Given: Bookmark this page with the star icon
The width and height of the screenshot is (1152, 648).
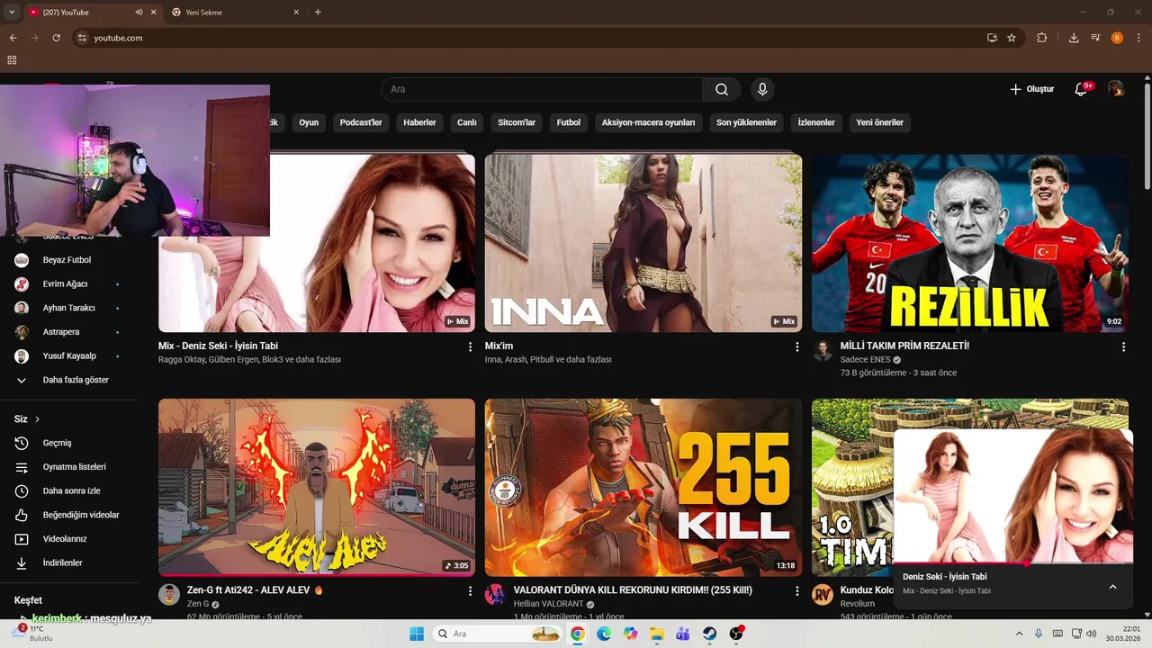Looking at the screenshot, I should [x=1012, y=38].
